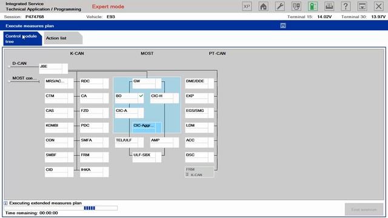Select the EKP control module

pyautogui.click(x=199, y=98)
